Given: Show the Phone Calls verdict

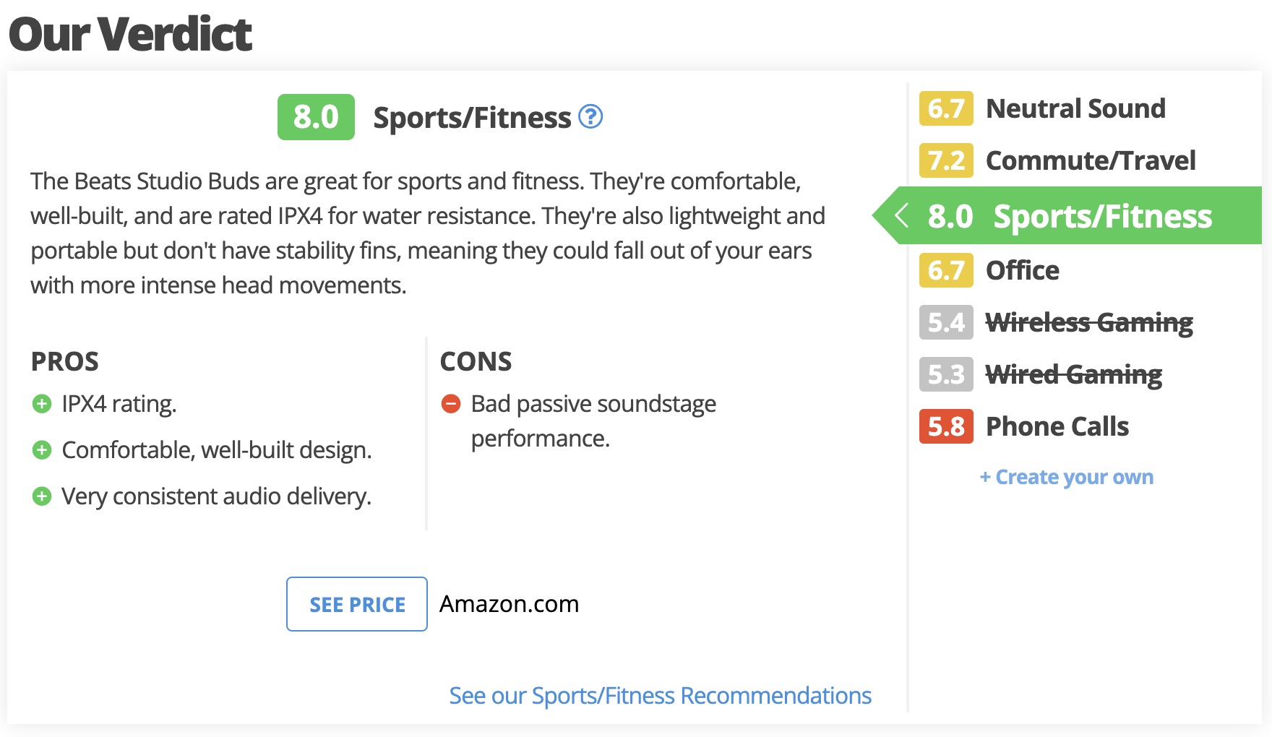Looking at the screenshot, I should 1024,426.
